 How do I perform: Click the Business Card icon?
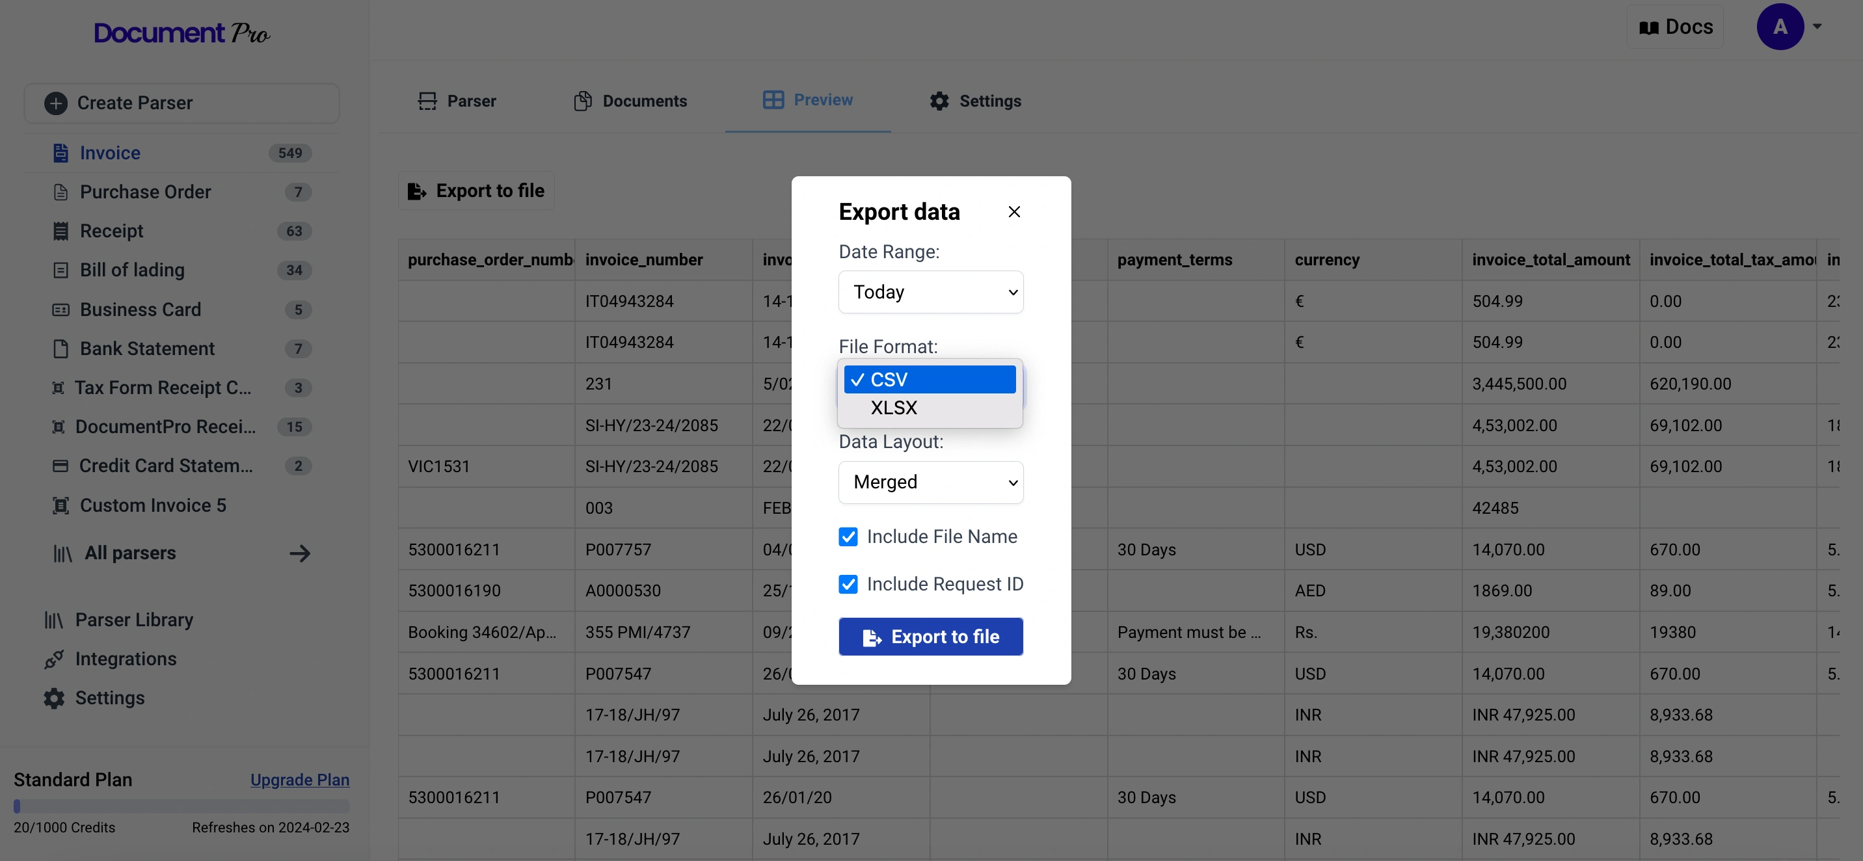pyautogui.click(x=60, y=310)
